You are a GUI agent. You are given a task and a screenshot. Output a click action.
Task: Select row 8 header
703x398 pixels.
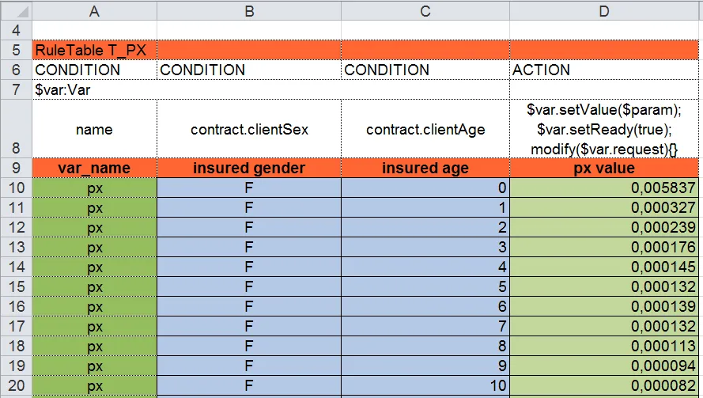[x=16, y=129]
